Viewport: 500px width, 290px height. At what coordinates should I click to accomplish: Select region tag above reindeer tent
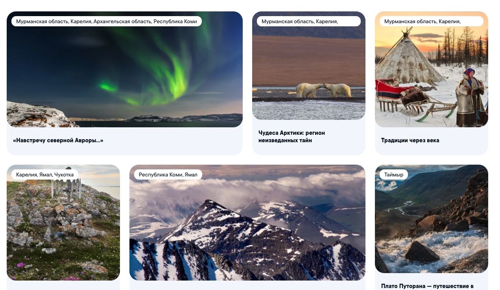click(x=432, y=21)
